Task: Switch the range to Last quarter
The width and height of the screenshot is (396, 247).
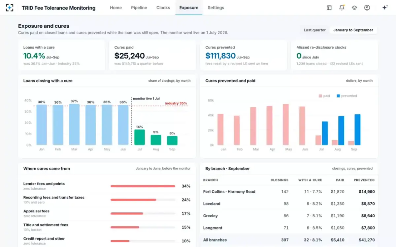Action: (x=314, y=30)
